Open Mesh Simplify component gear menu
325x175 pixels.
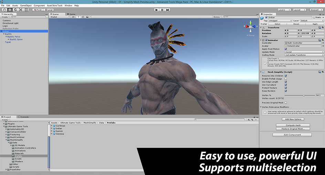[x=323, y=72]
